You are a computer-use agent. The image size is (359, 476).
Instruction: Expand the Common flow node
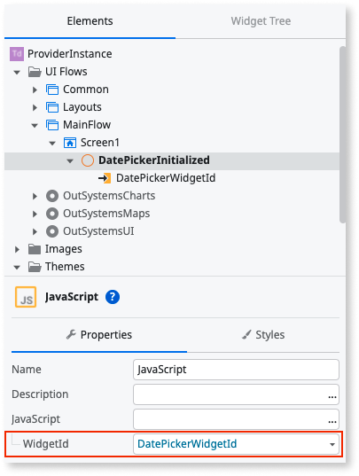pos(35,90)
